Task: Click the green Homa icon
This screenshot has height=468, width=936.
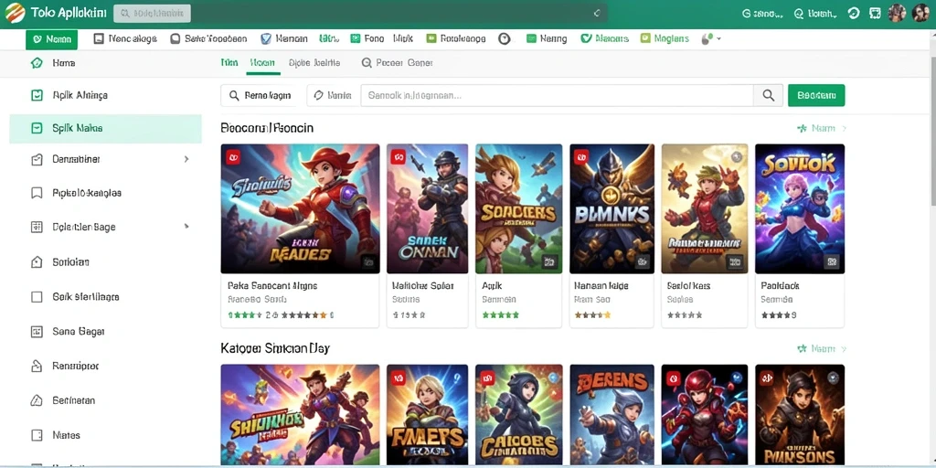Action: [x=37, y=63]
